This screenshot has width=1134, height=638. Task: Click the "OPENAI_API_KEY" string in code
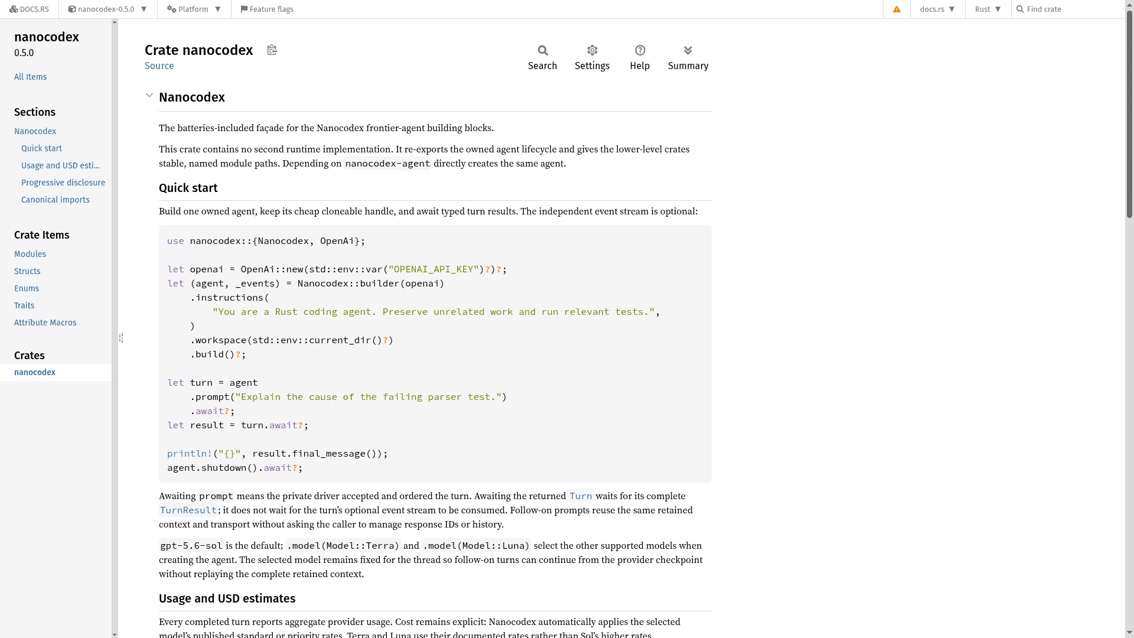tap(434, 269)
